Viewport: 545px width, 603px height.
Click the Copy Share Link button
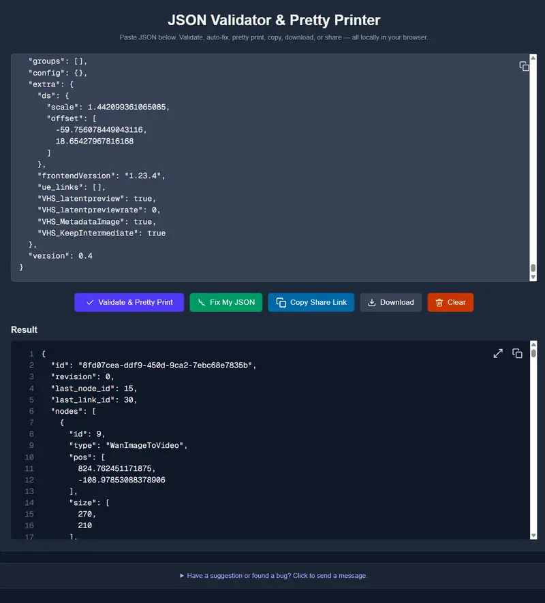(311, 302)
